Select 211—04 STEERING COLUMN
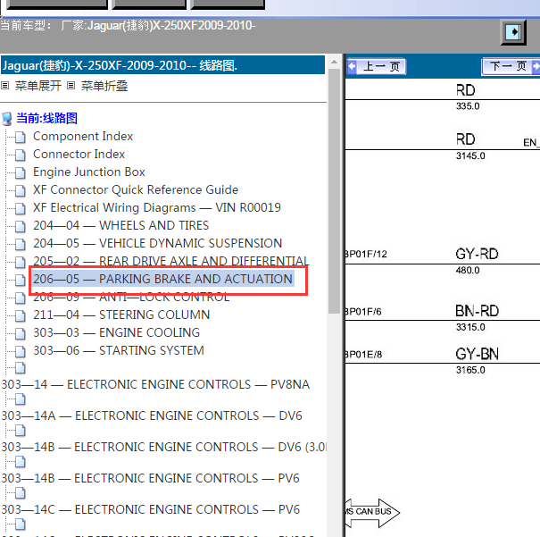Viewport: 540px width, 537px height. pos(121,315)
